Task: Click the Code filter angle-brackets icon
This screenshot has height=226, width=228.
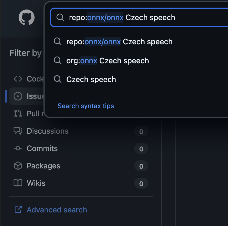Action: click(18, 79)
